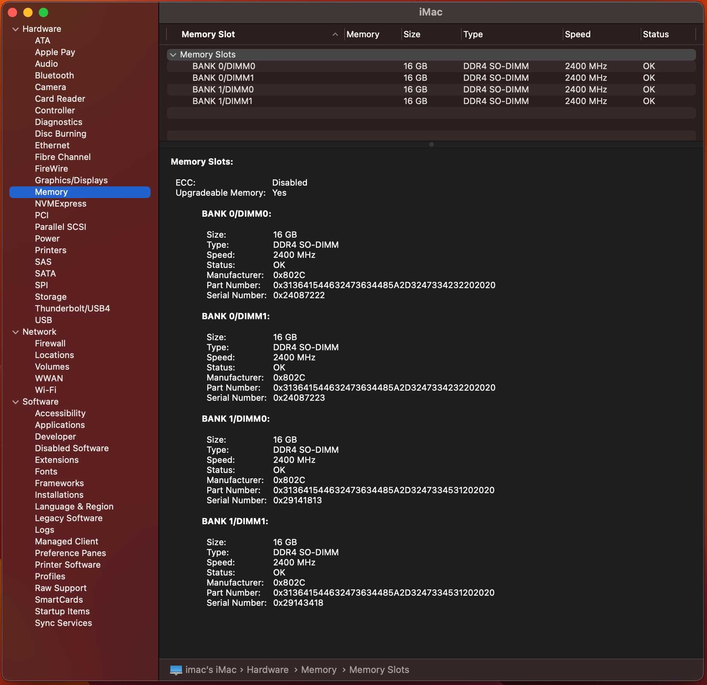The width and height of the screenshot is (707, 685).
Task: Click the split-view divider handle dot
Action: (x=431, y=144)
